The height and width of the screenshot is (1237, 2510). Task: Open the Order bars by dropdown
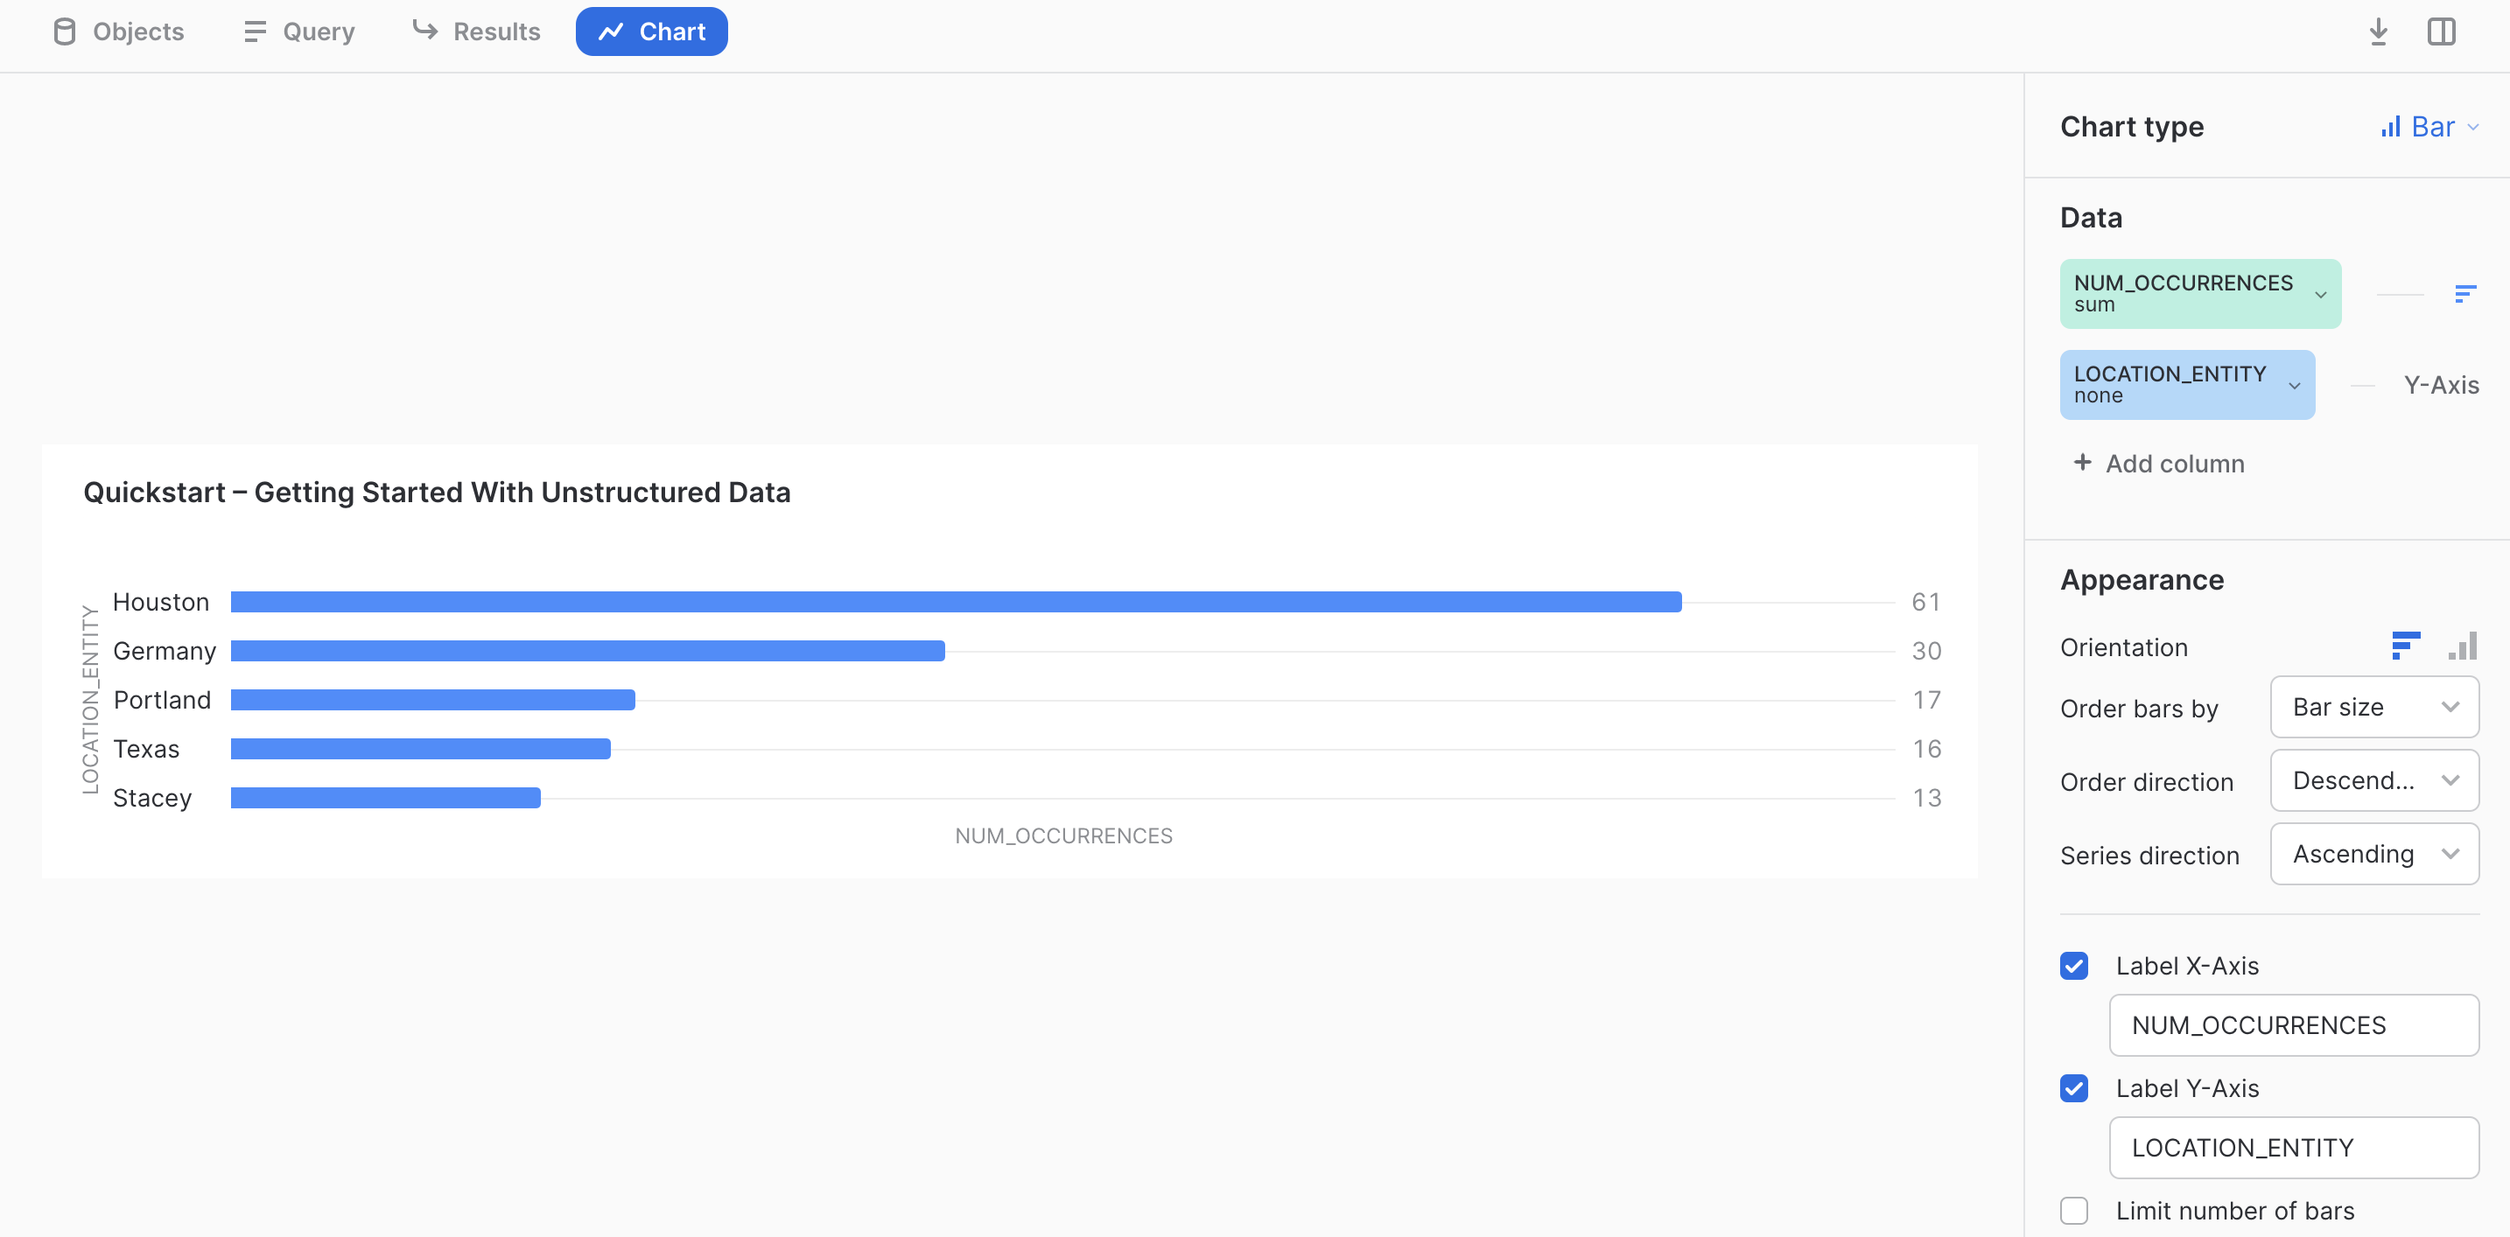click(2373, 707)
